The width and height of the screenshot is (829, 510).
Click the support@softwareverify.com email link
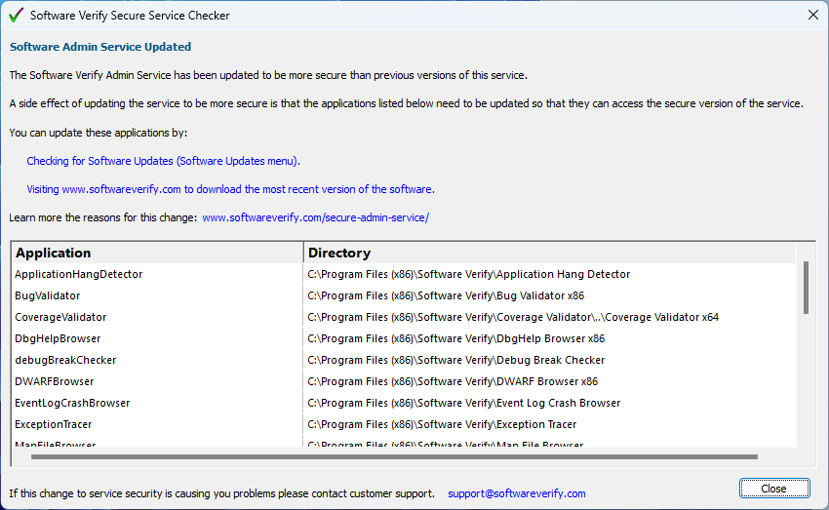tap(517, 493)
